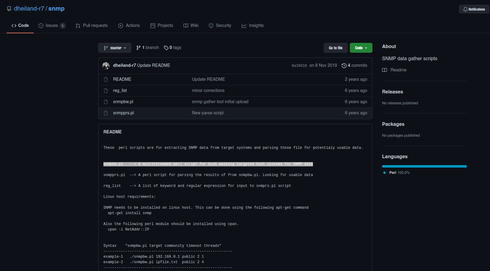
Task: Click the blue Perl language bar
Action: pos(424,166)
